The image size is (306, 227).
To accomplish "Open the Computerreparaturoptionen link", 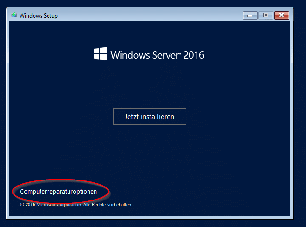I will click(x=58, y=192).
